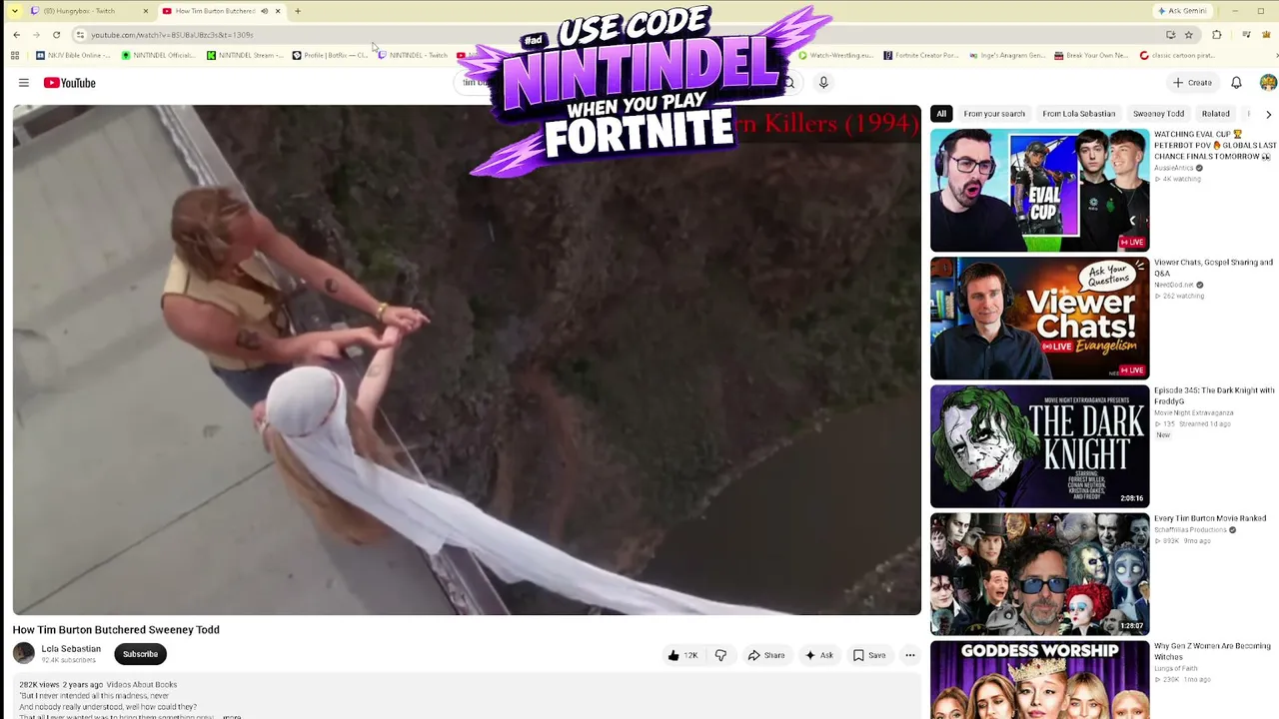The height and width of the screenshot is (719, 1279).
Task: Open the Eval Cup live stream thumbnail
Action: tap(1039, 191)
